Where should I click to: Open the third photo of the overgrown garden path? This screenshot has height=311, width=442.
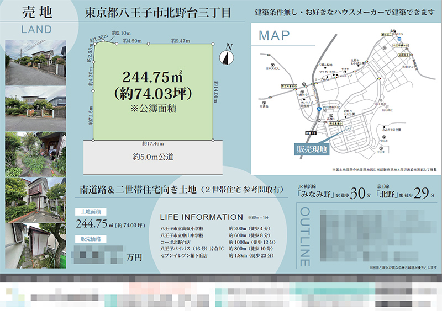35,152
